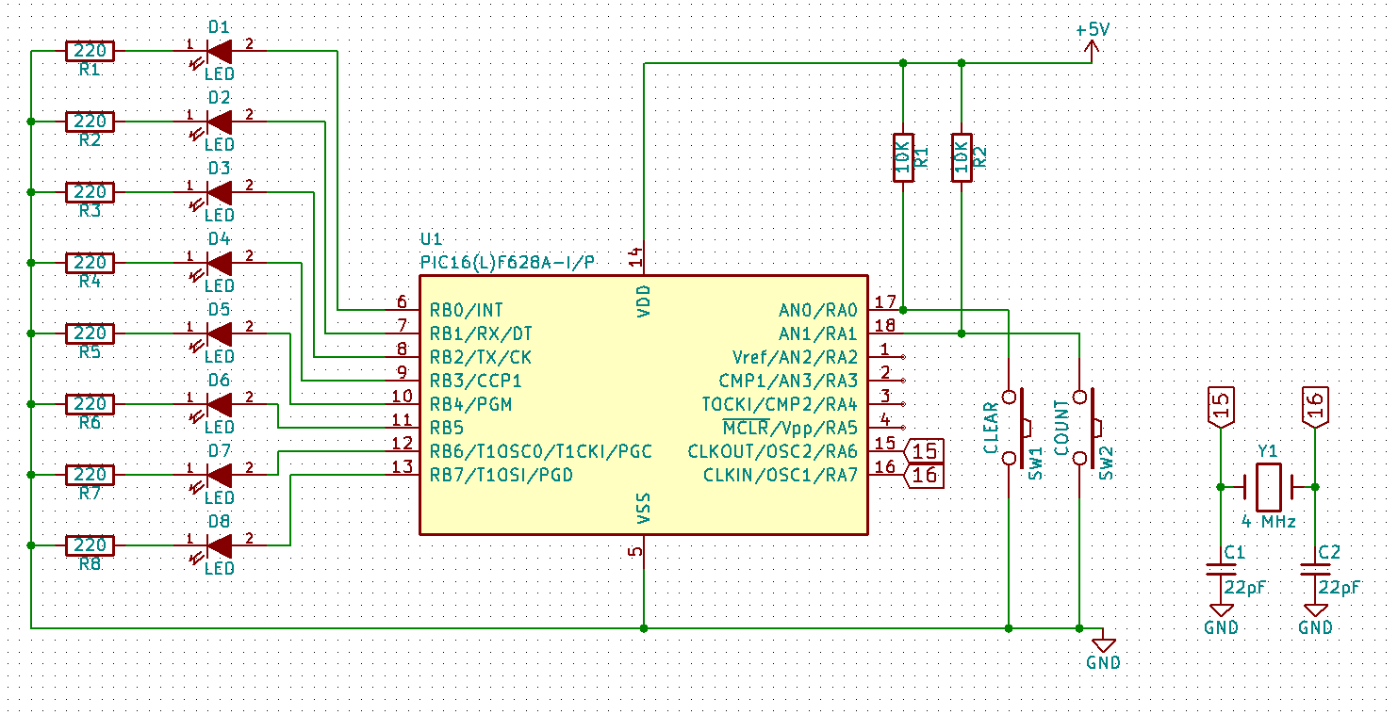Select the 220 resistor labeled R5
The width and height of the screenshot is (1398, 715).
(x=90, y=333)
